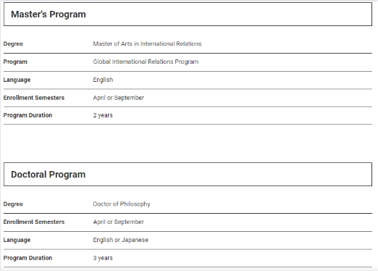Click Doctor of Philosophy text
The height and width of the screenshot is (271, 378).
pos(122,204)
